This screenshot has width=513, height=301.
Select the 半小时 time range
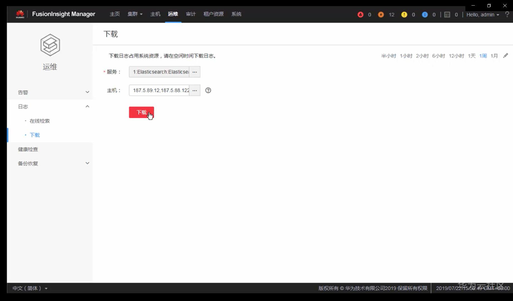[389, 56]
